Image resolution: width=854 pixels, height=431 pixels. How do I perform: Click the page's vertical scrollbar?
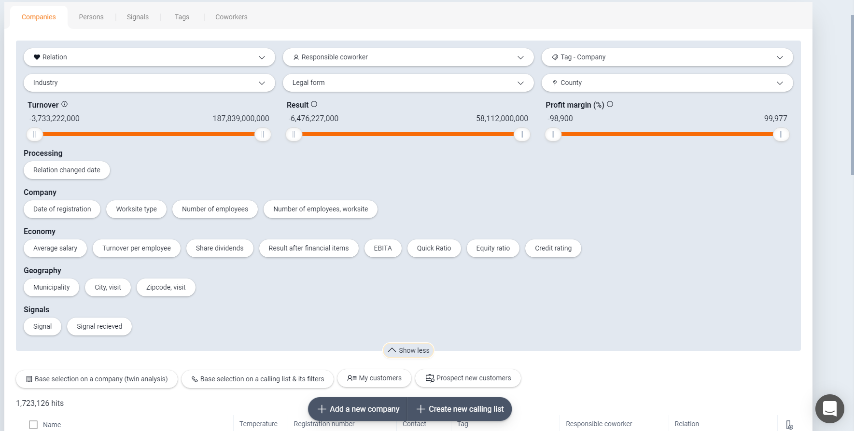coord(852,97)
